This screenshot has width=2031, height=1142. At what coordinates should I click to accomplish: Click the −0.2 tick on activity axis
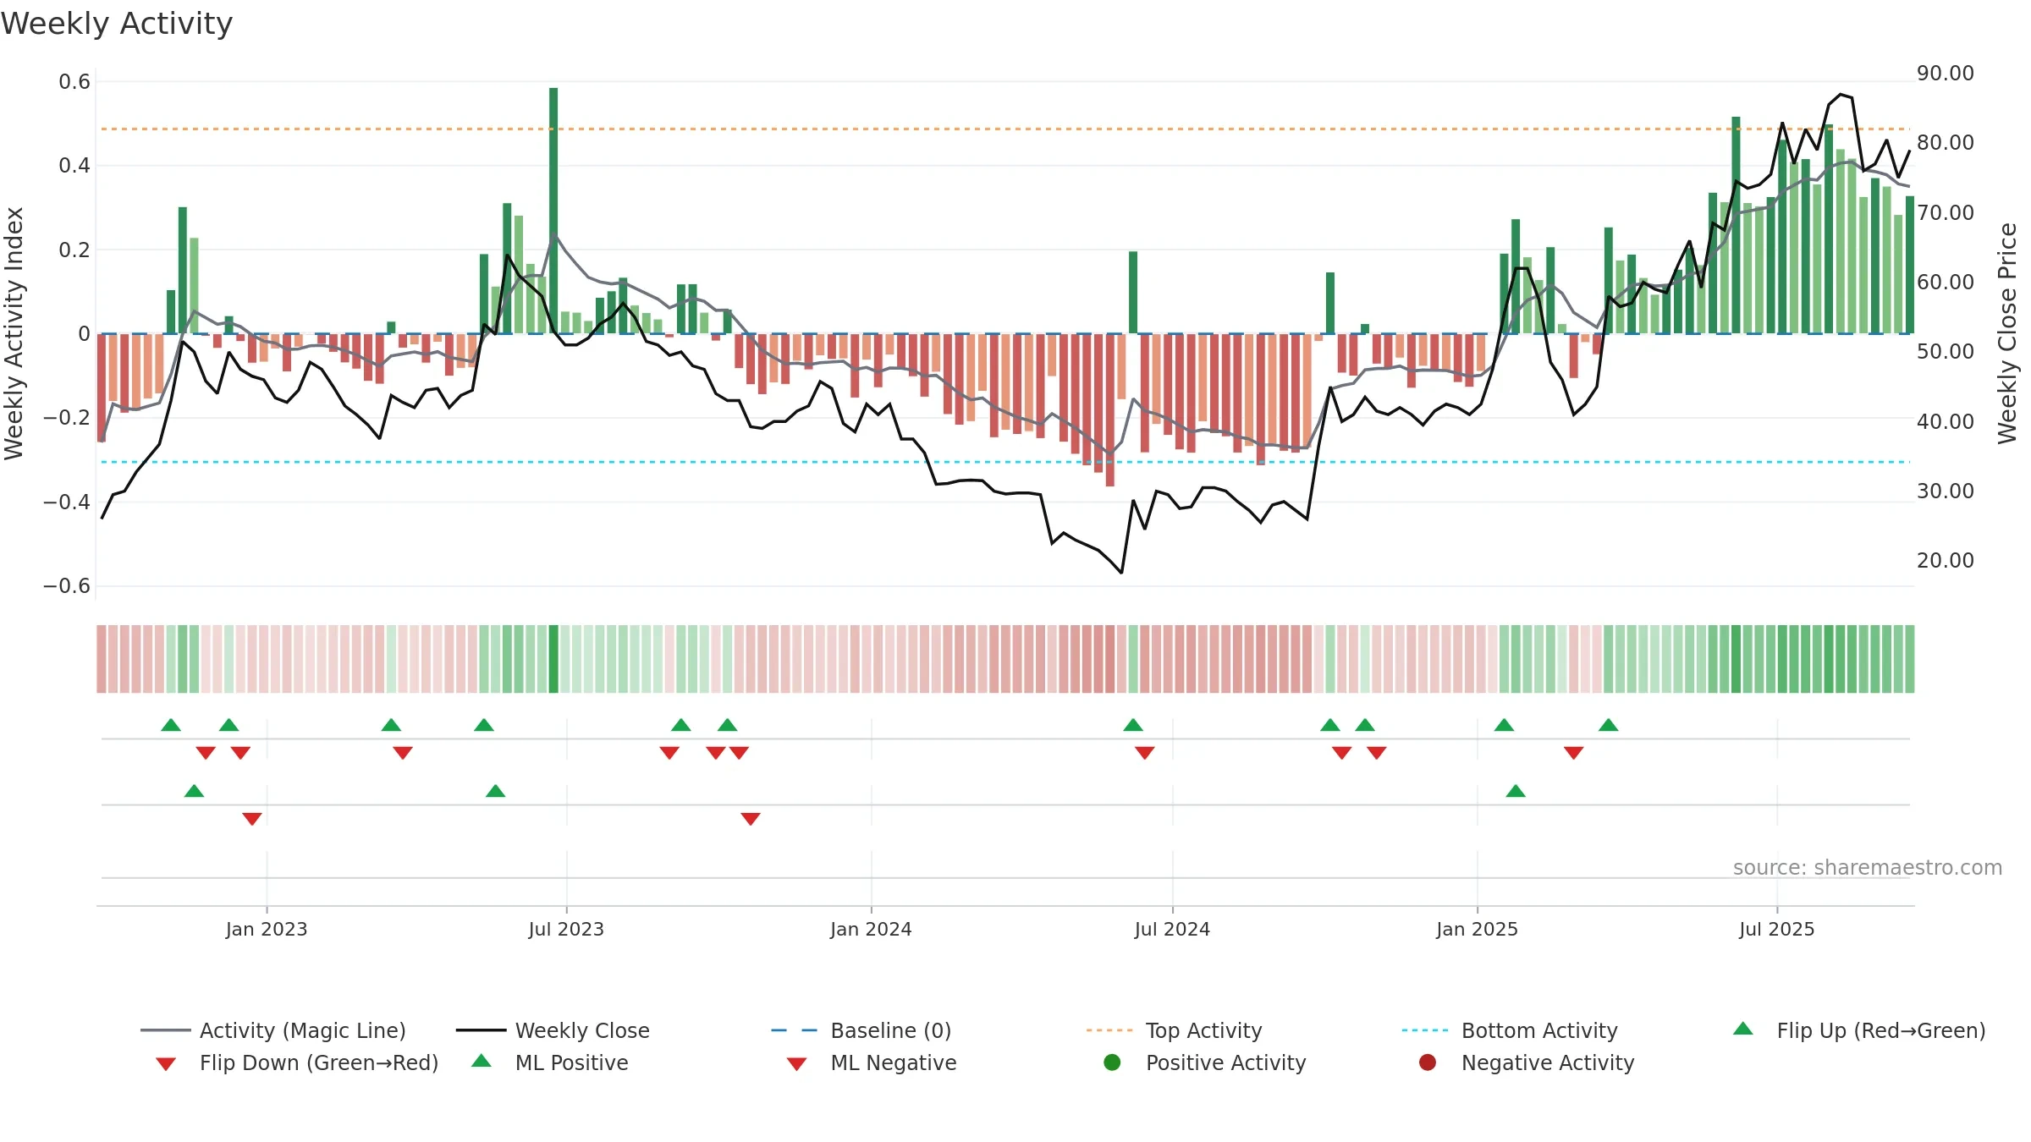point(67,418)
